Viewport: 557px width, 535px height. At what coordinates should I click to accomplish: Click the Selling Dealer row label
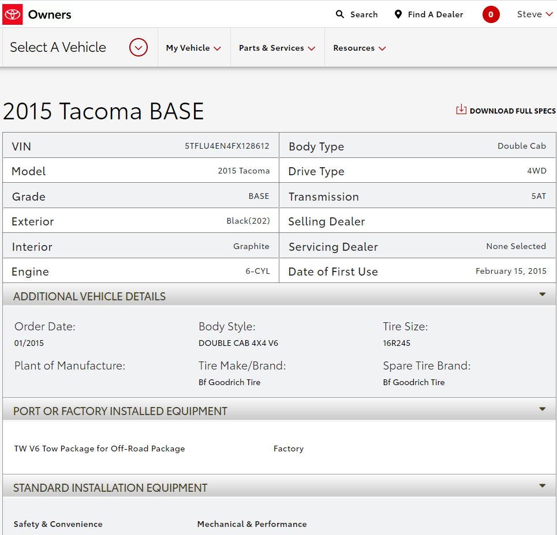[327, 221]
